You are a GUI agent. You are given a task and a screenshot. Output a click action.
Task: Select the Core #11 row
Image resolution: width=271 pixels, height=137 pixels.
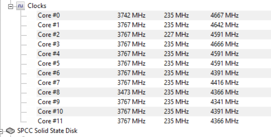tap(154, 121)
